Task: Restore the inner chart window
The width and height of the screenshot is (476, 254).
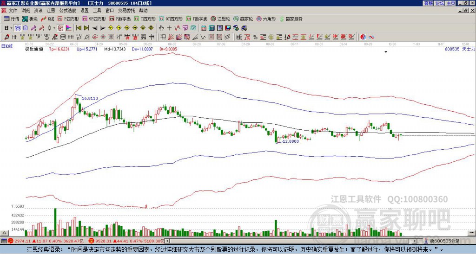Action: point(467,11)
